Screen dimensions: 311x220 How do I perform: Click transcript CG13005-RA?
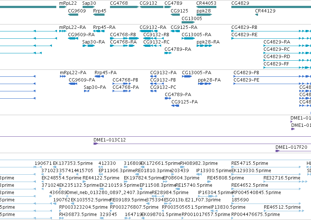click(x=188, y=38)
